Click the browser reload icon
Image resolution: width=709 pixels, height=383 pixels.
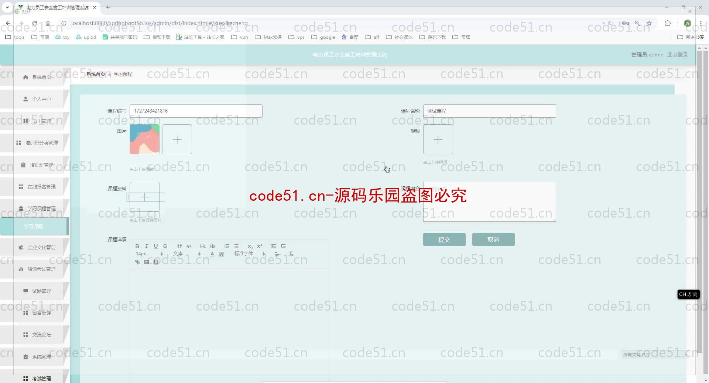tap(34, 23)
